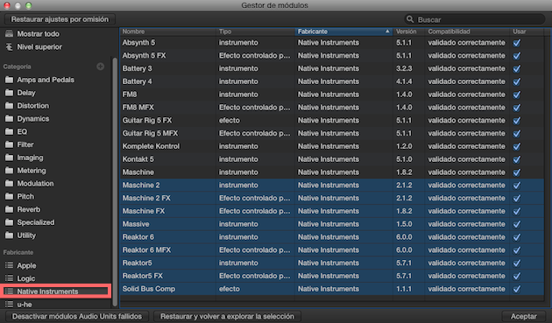The image size is (552, 323).
Task: Sort by the Compatibilidad column header
Action: 468,32
